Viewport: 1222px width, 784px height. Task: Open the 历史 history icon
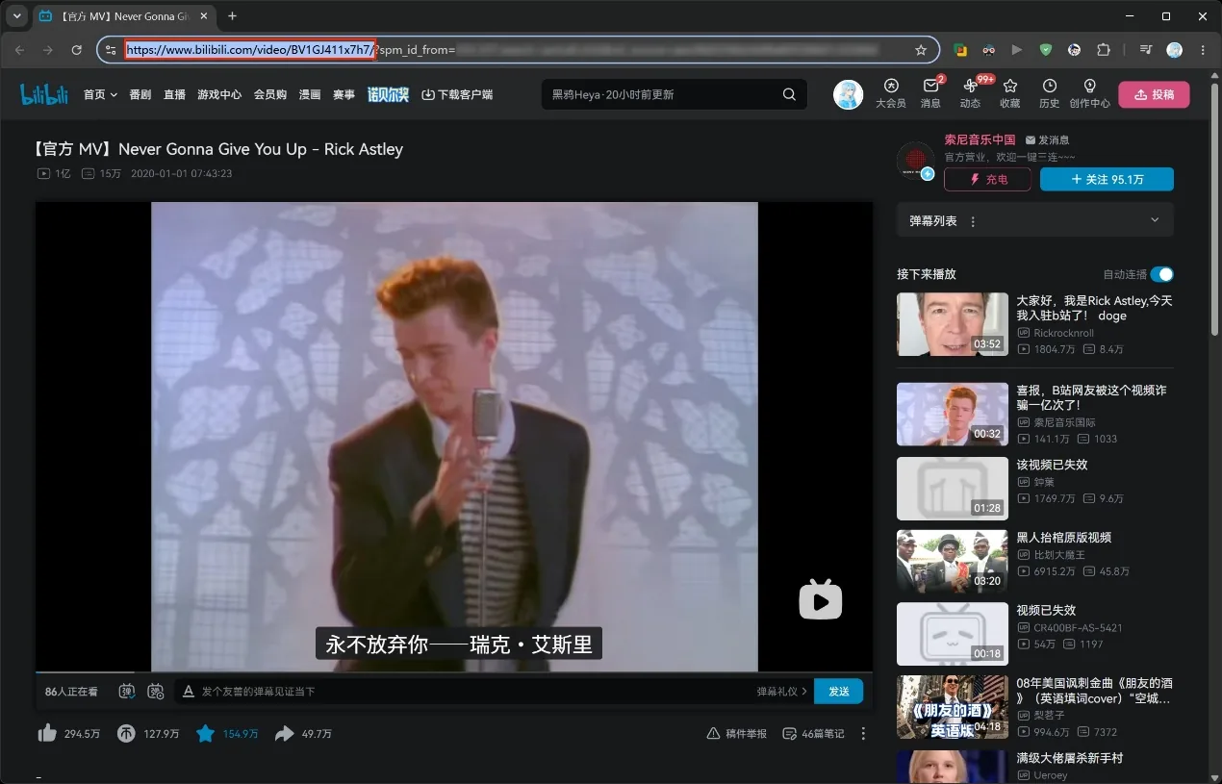tap(1049, 94)
